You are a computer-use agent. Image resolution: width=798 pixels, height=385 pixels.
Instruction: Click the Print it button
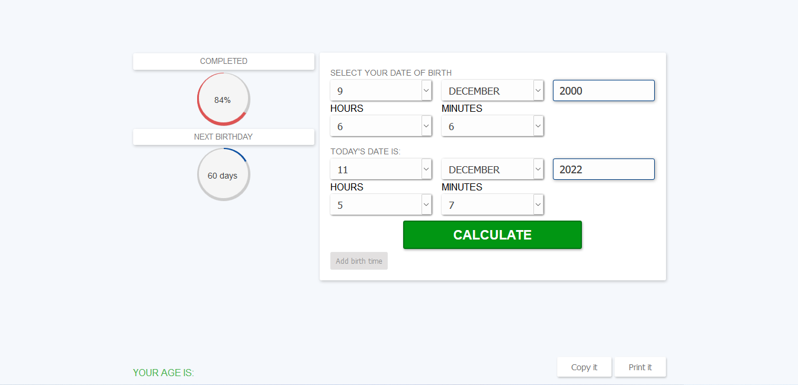[641, 367]
